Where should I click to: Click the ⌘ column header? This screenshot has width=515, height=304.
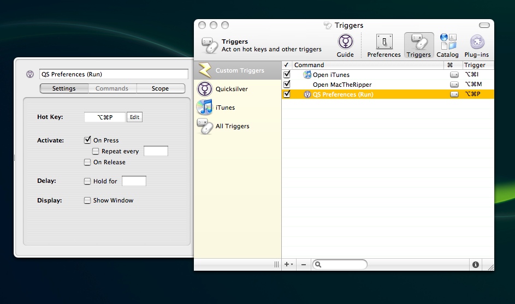pos(453,65)
